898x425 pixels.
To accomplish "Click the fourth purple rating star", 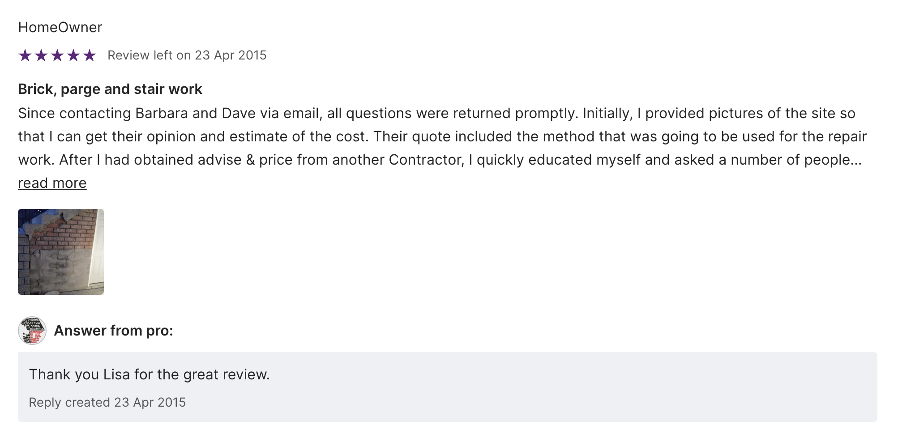I will [x=73, y=55].
